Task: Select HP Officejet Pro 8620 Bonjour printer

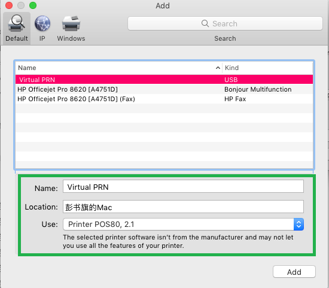Action: 164,89
